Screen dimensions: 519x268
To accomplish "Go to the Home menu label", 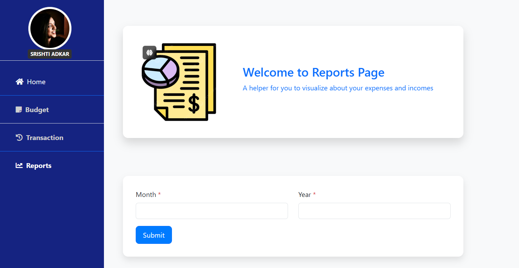I will click(36, 82).
